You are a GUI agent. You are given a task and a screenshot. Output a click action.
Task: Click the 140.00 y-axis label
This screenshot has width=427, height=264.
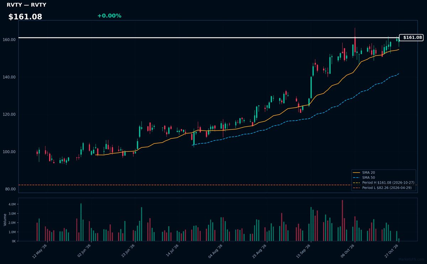click(x=9, y=77)
